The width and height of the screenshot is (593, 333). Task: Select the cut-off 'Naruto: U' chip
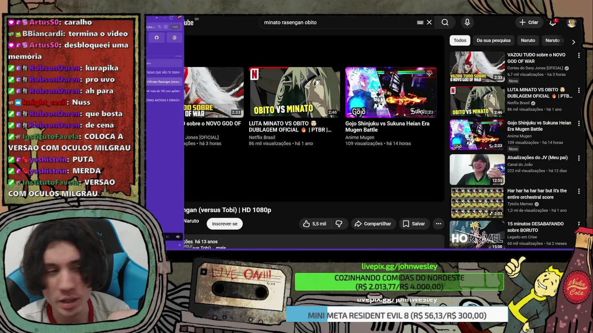click(x=553, y=40)
